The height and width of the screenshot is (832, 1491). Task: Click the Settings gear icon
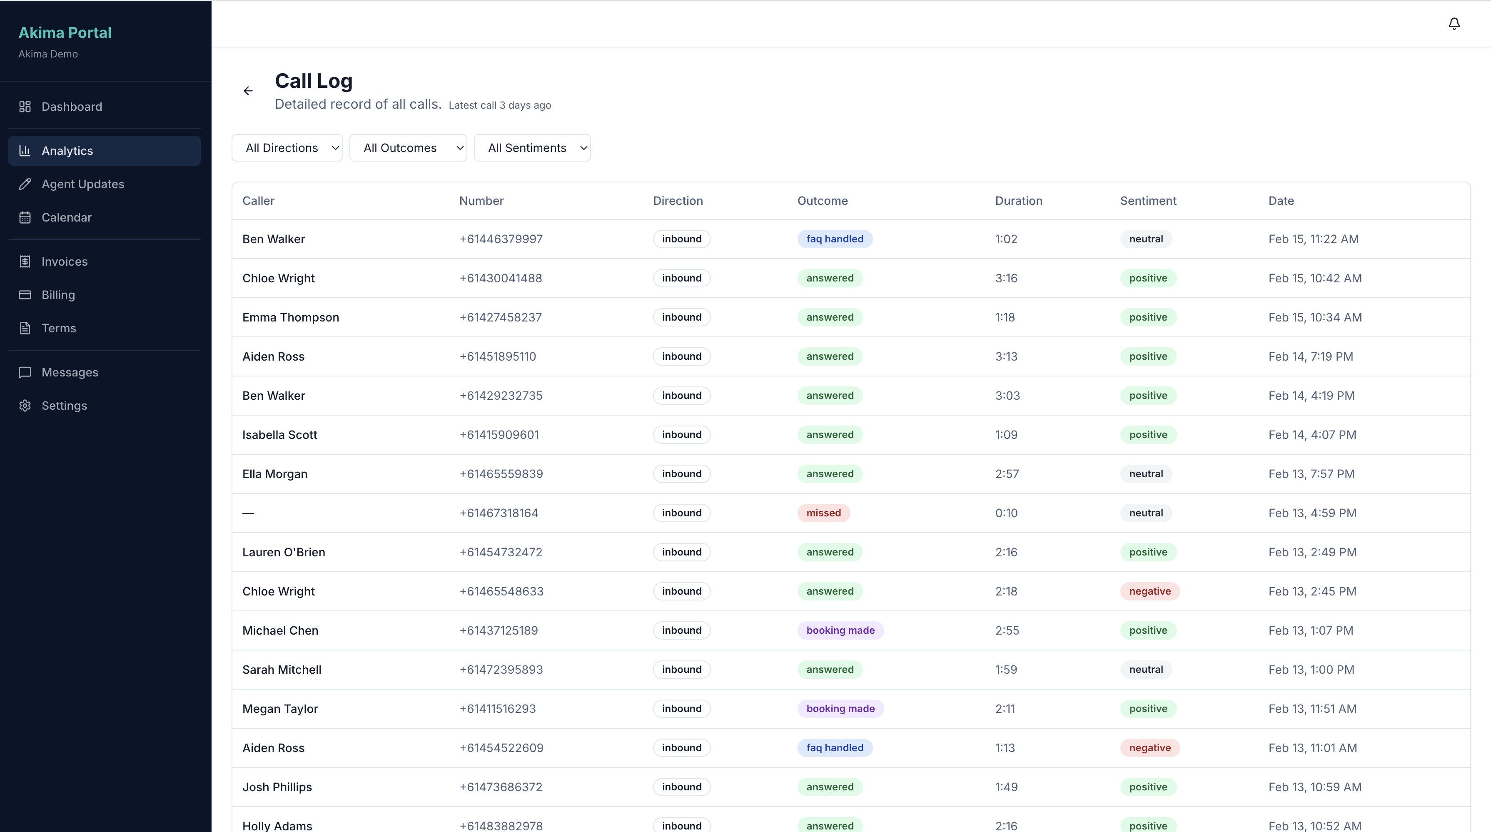pos(25,406)
